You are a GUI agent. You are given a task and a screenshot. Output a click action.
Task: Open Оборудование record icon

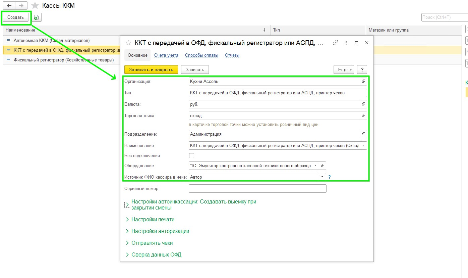(x=323, y=166)
